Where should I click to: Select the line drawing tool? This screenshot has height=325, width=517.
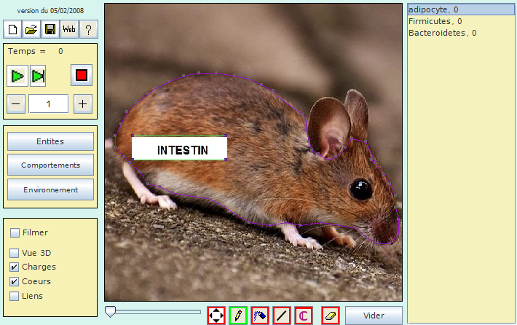click(282, 316)
